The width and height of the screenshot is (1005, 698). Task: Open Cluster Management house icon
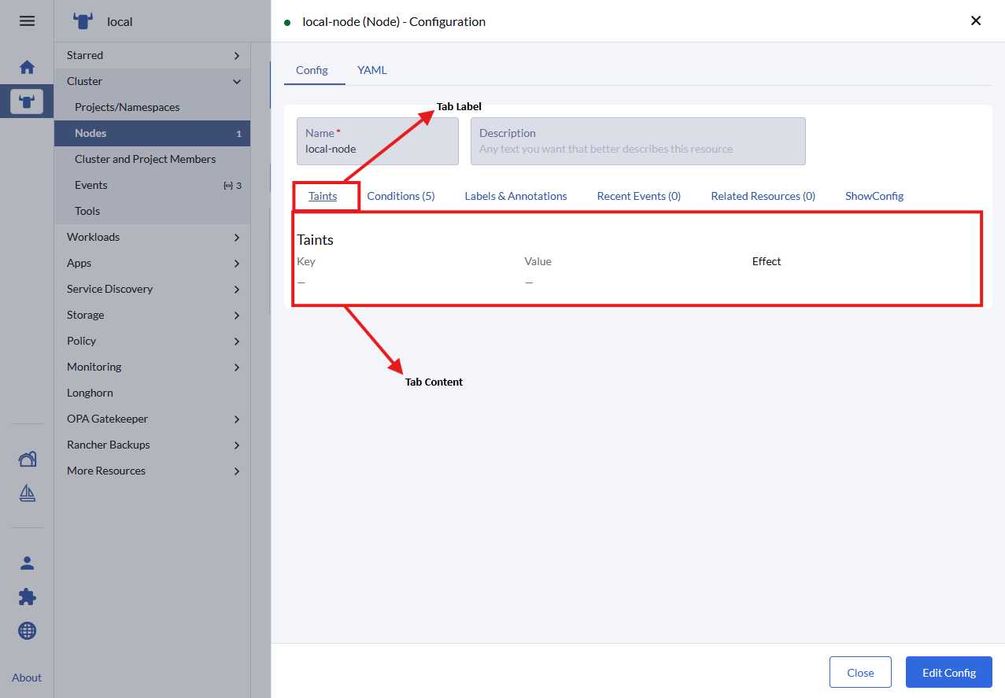pos(27,460)
